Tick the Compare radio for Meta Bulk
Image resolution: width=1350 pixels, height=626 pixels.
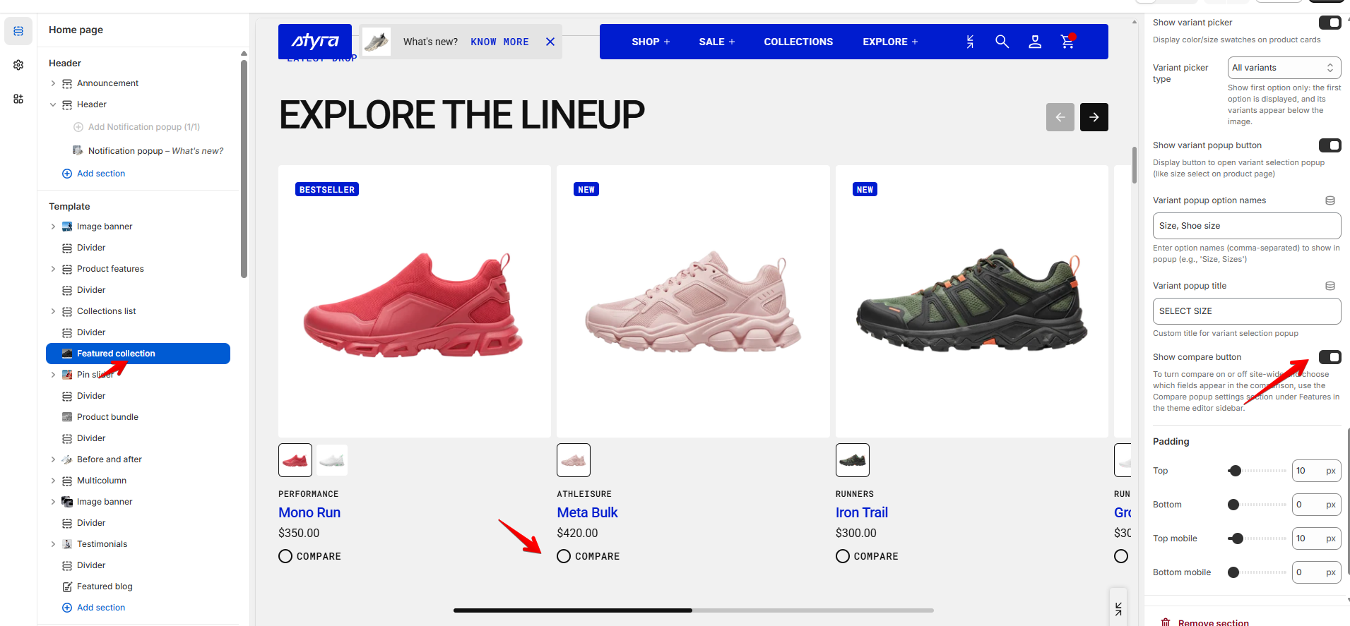tap(564, 556)
